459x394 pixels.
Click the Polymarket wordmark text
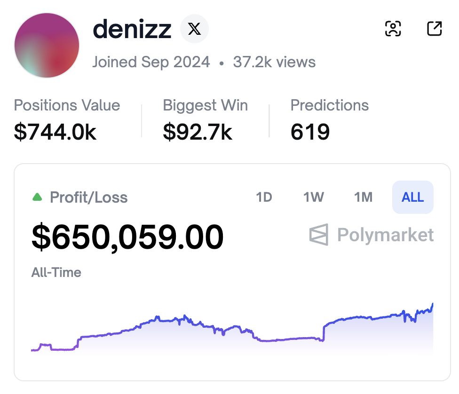(x=385, y=235)
